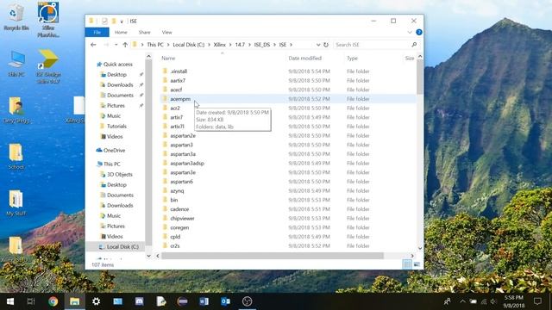Screen dimensions: 552x310
Task: Select the acempm folder
Action: point(180,99)
